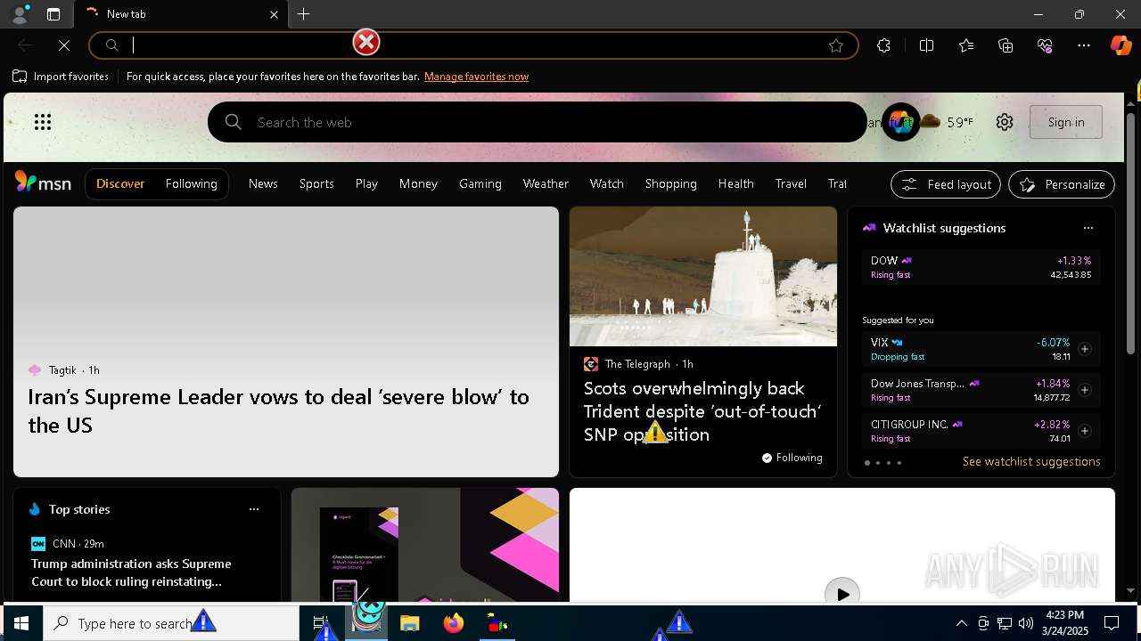Open the Sports tab
Image resolution: width=1141 pixels, height=641 pixels.
pyautogui.click(x=316, y=183)
